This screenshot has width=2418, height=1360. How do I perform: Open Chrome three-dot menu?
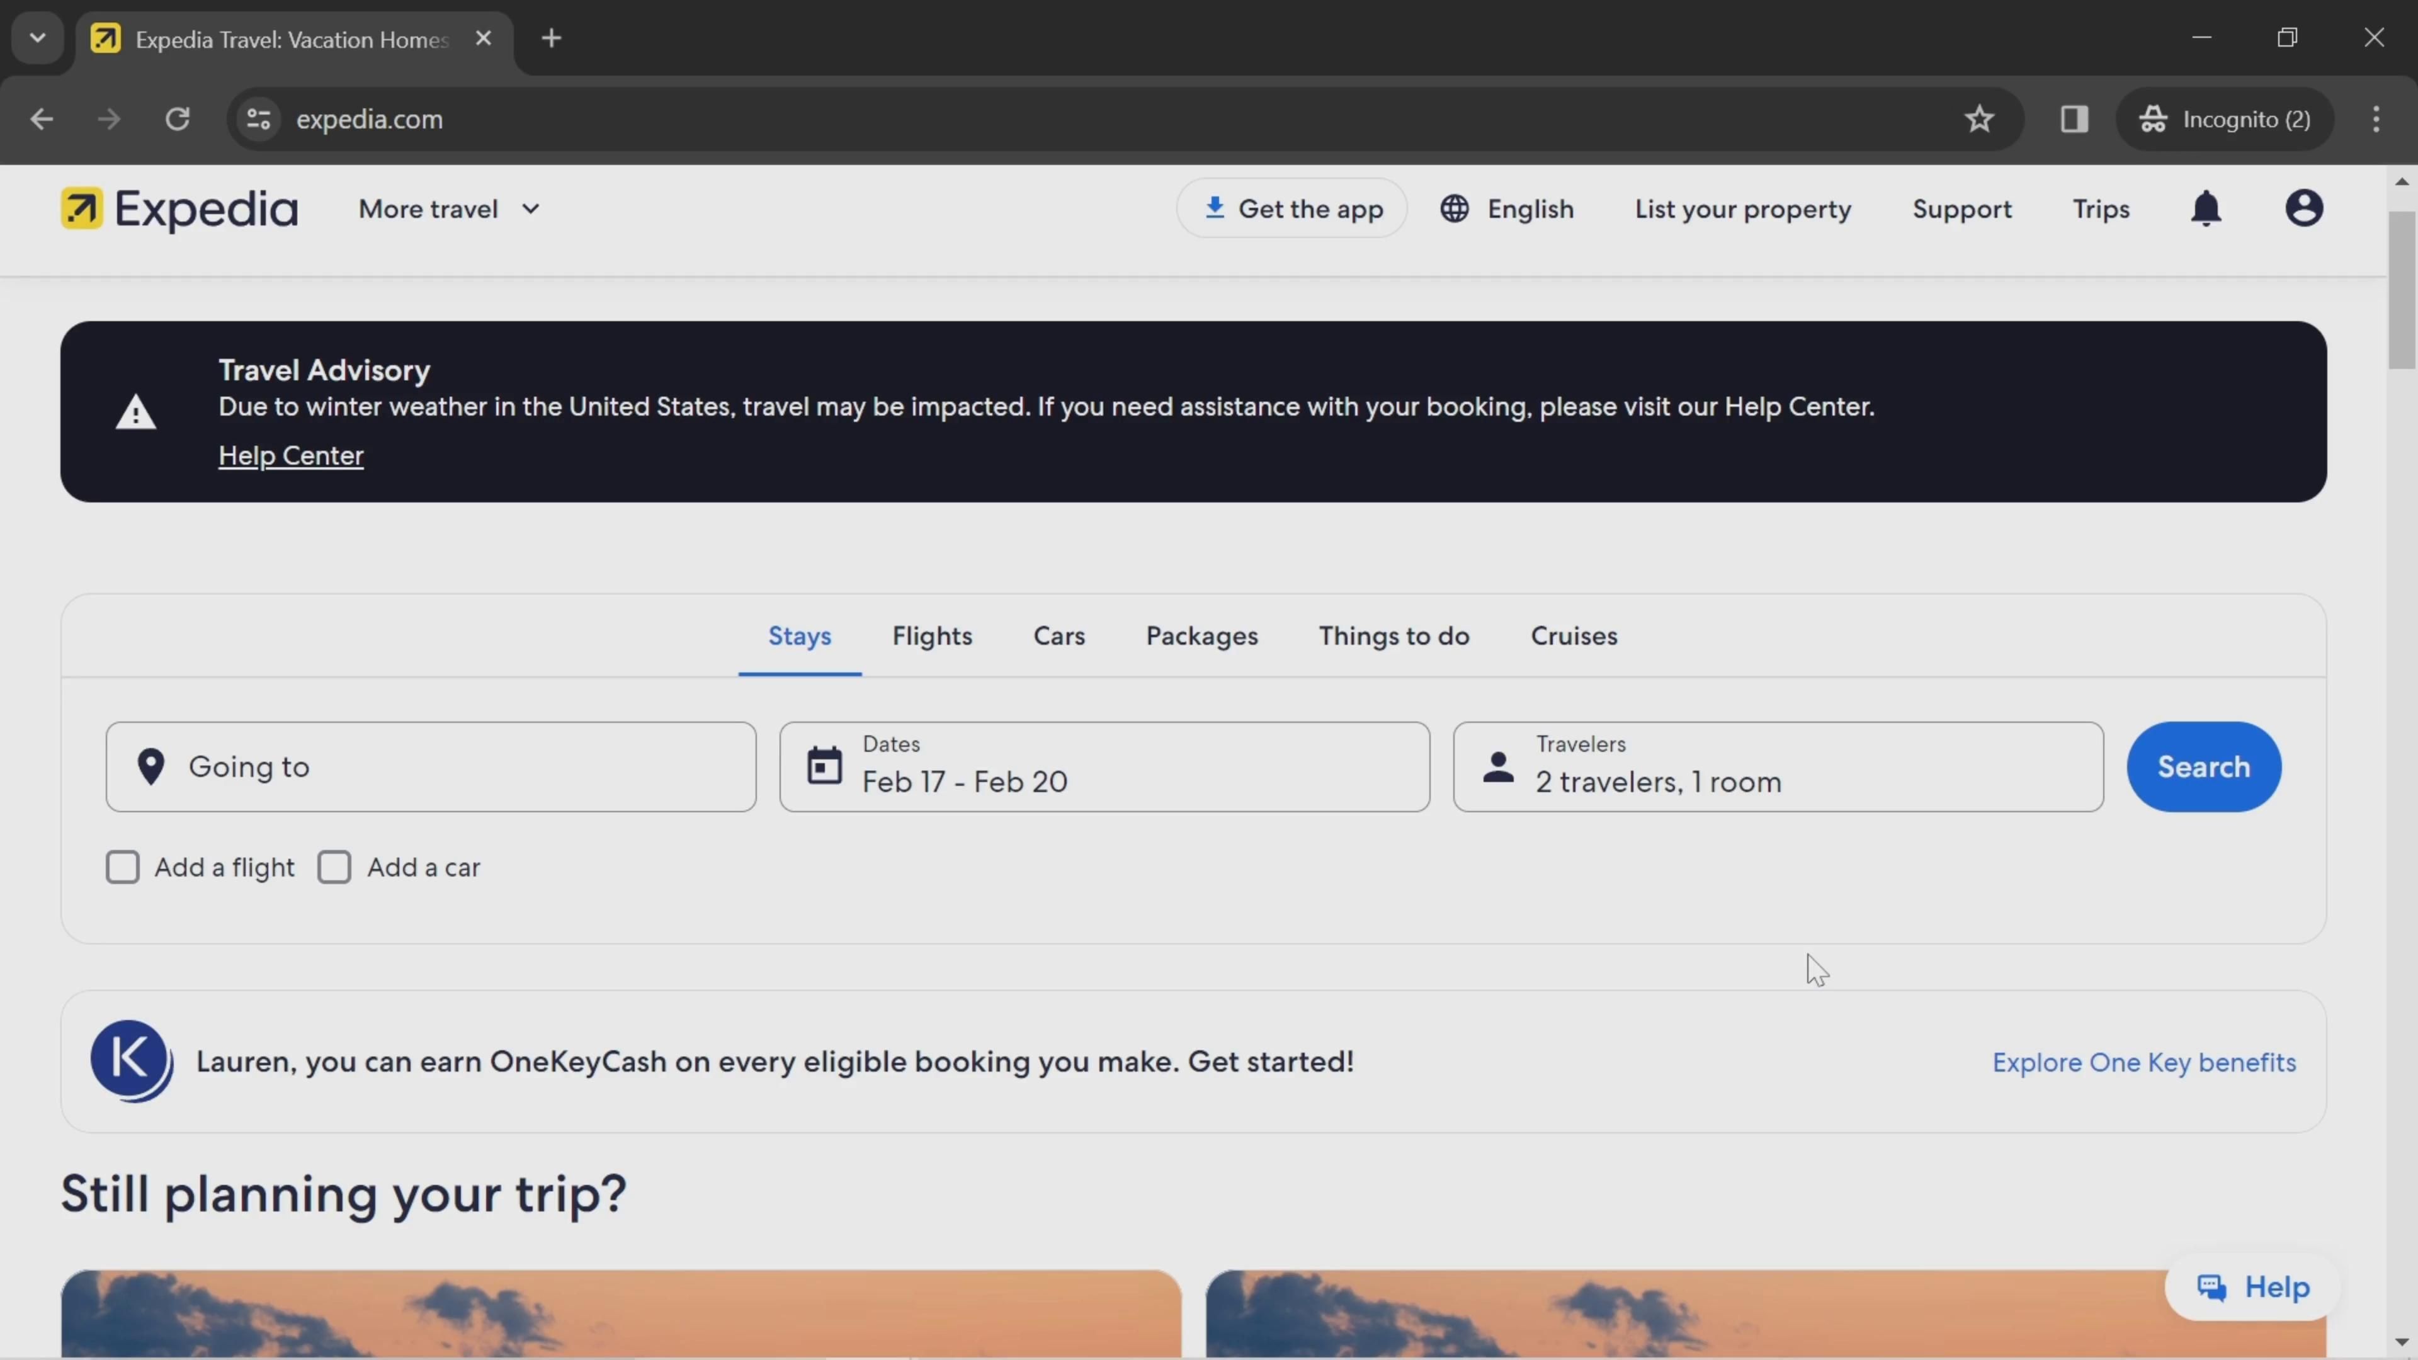[x=2376, y=119]
